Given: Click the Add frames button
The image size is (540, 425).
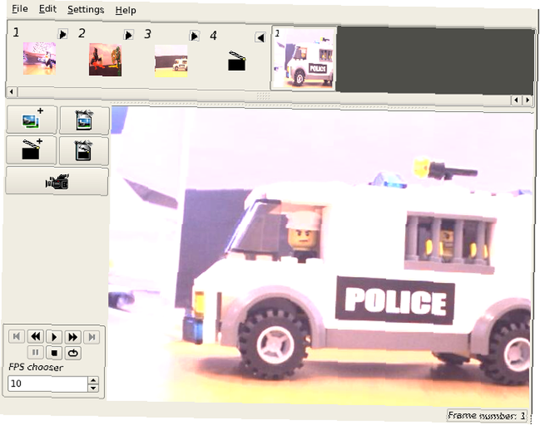Looking at the screenshot, I should pyautogui.click(x=32, y=120).
